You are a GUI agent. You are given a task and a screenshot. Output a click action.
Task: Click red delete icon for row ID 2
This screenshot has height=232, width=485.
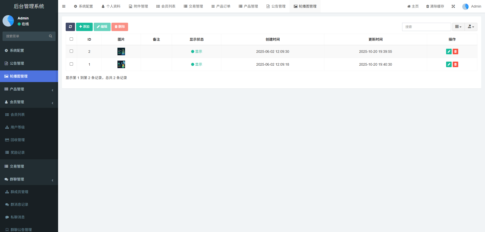pyautogui.click(x=455, y=51)
